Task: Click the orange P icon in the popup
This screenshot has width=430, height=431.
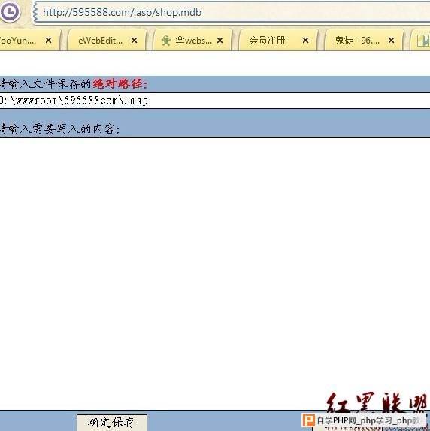Action: (x=308, y=420)
